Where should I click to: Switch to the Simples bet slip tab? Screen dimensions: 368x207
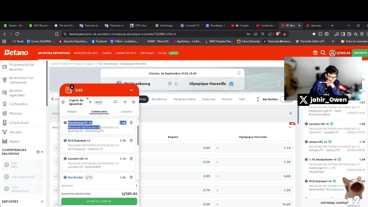tap(72, 112)
